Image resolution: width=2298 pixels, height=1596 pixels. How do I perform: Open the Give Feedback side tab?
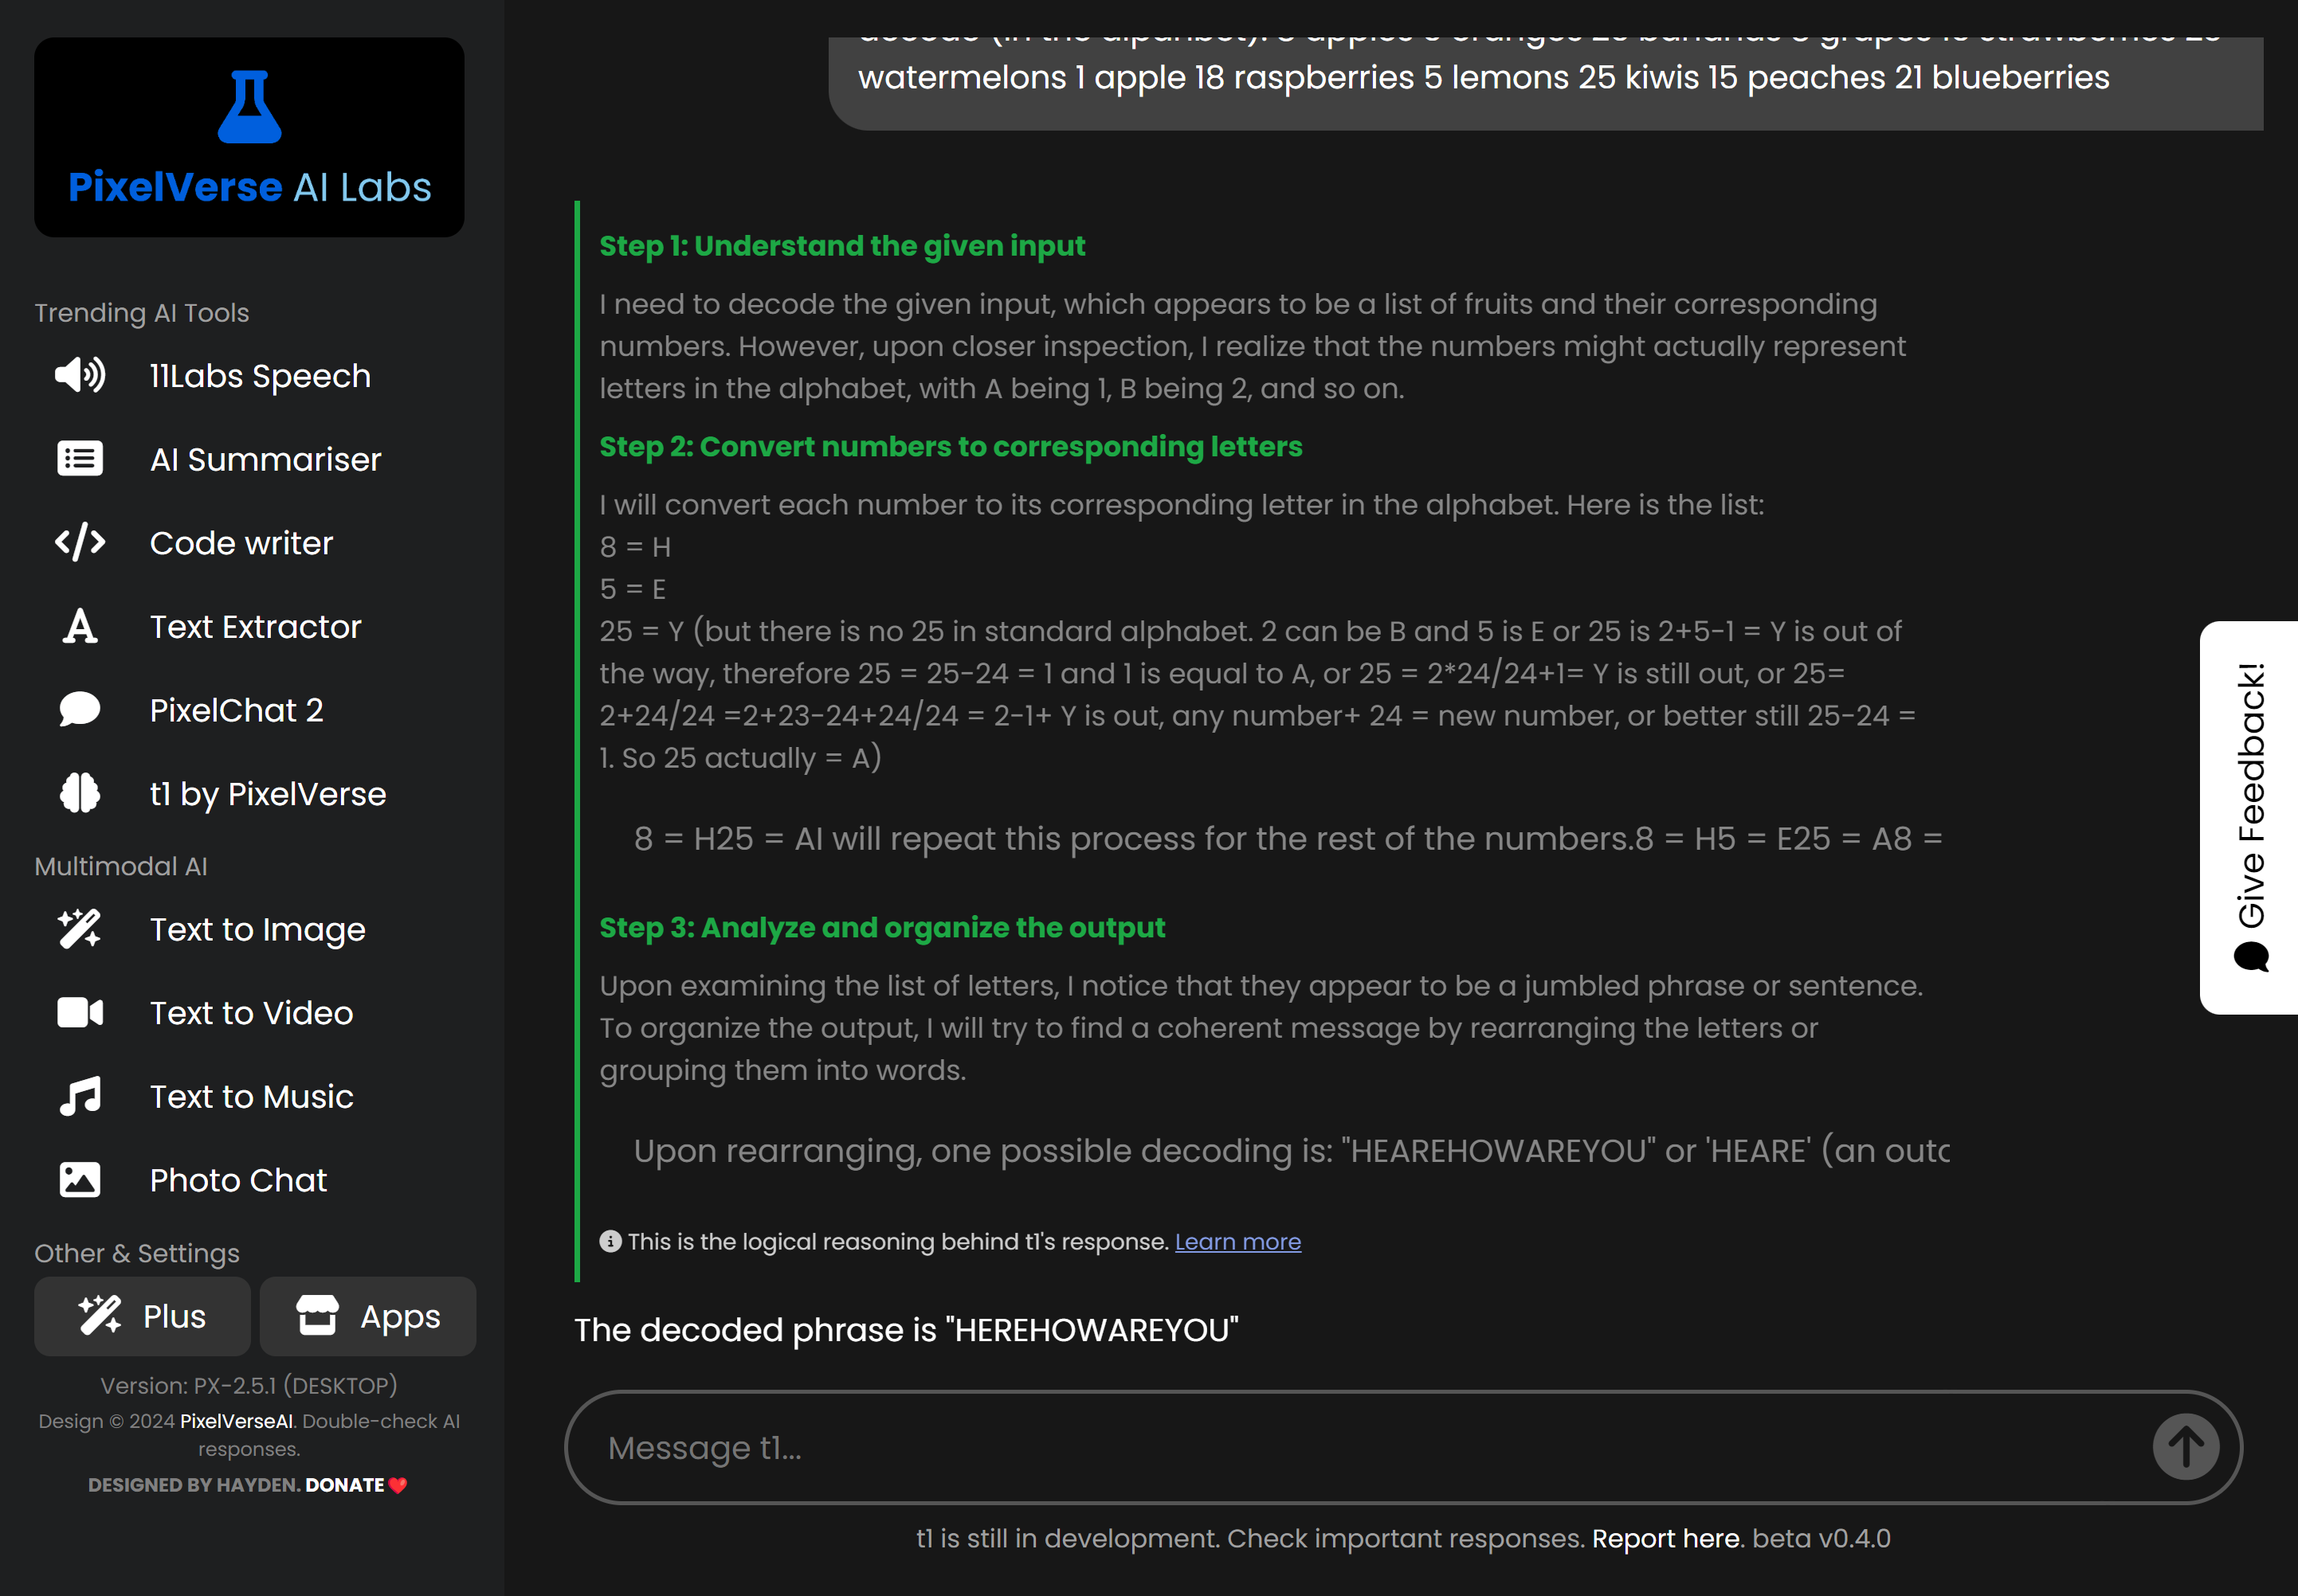(2250, 817)
